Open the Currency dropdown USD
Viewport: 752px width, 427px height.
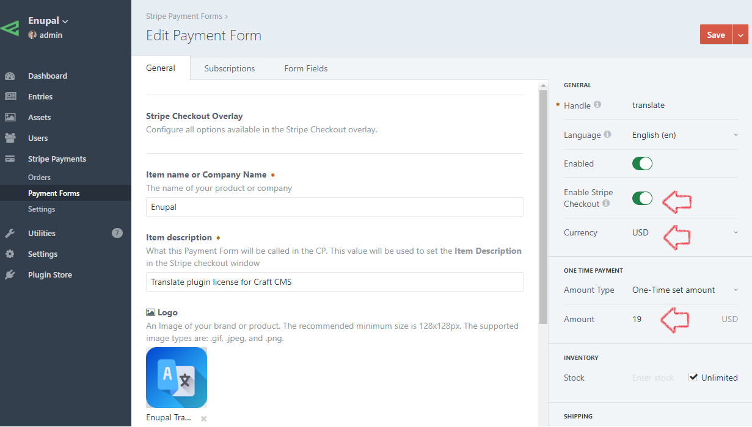pyautogui.click(x=685, y=232)
